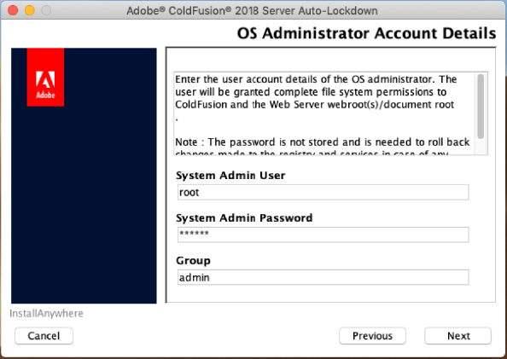Click the OS Administrator Account Details heading
This screenshot has height=359, width=507.
click(366, 33)
